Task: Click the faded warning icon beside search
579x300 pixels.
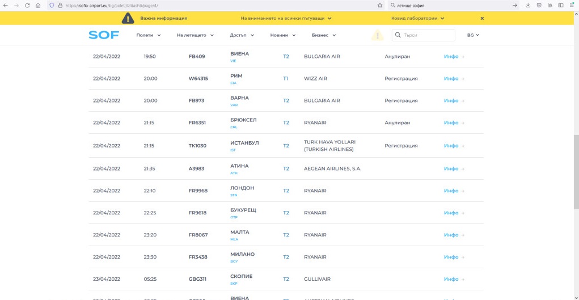Action: pos(377,35)
